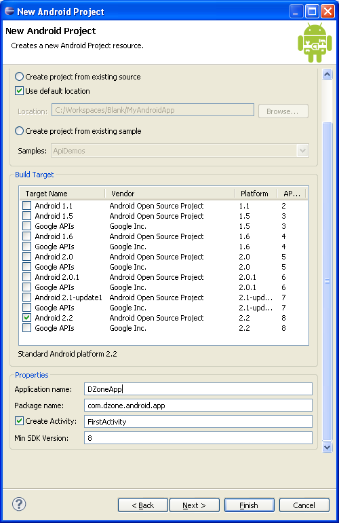The width and height of the screenshot is (339, 523).
Task: Focus the Application name field
Action: click(x=198, y=389)
